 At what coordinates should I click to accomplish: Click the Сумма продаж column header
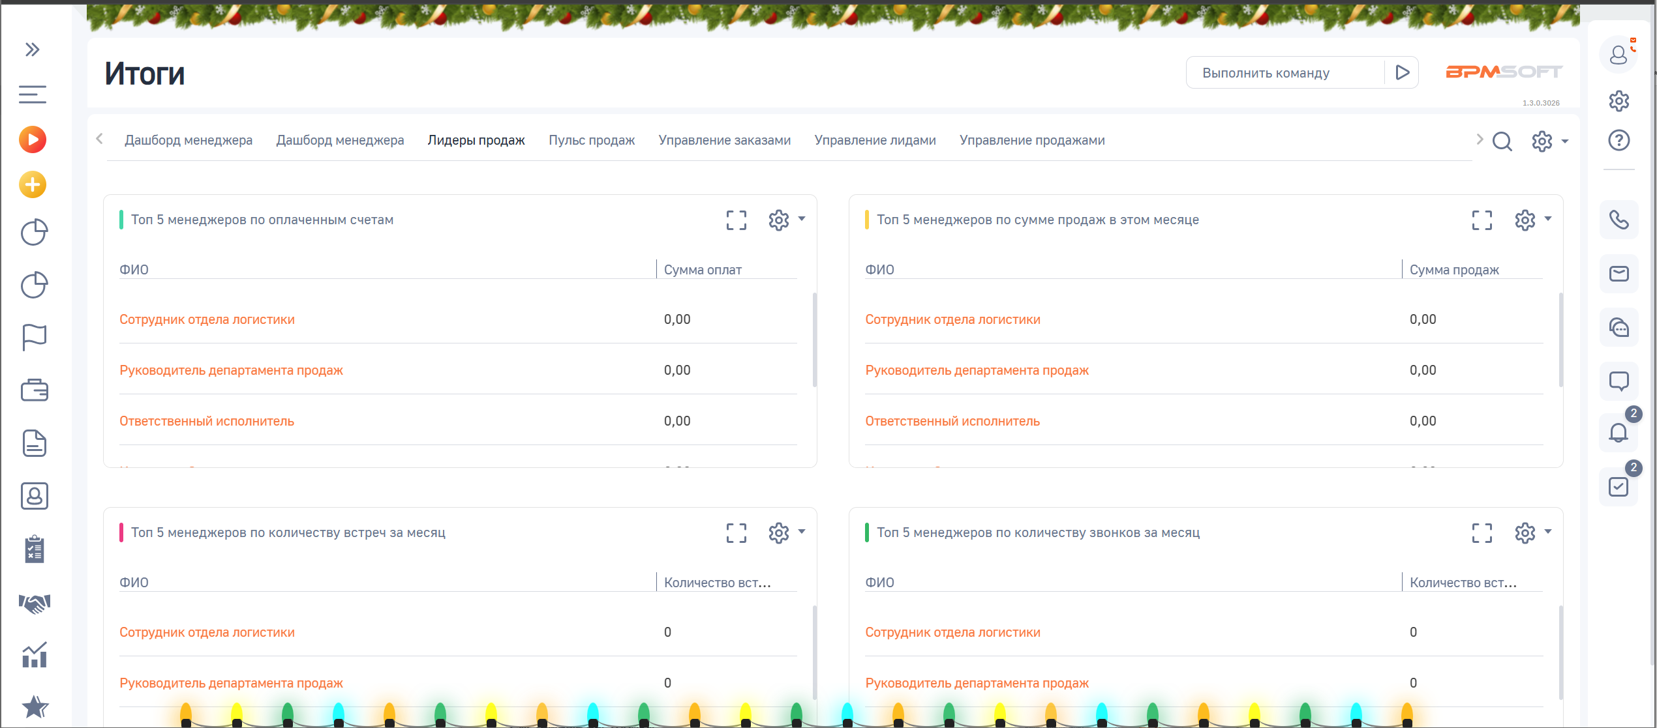(1454, 270)
